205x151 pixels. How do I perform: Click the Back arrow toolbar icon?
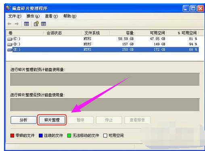(x=9, y=24)
